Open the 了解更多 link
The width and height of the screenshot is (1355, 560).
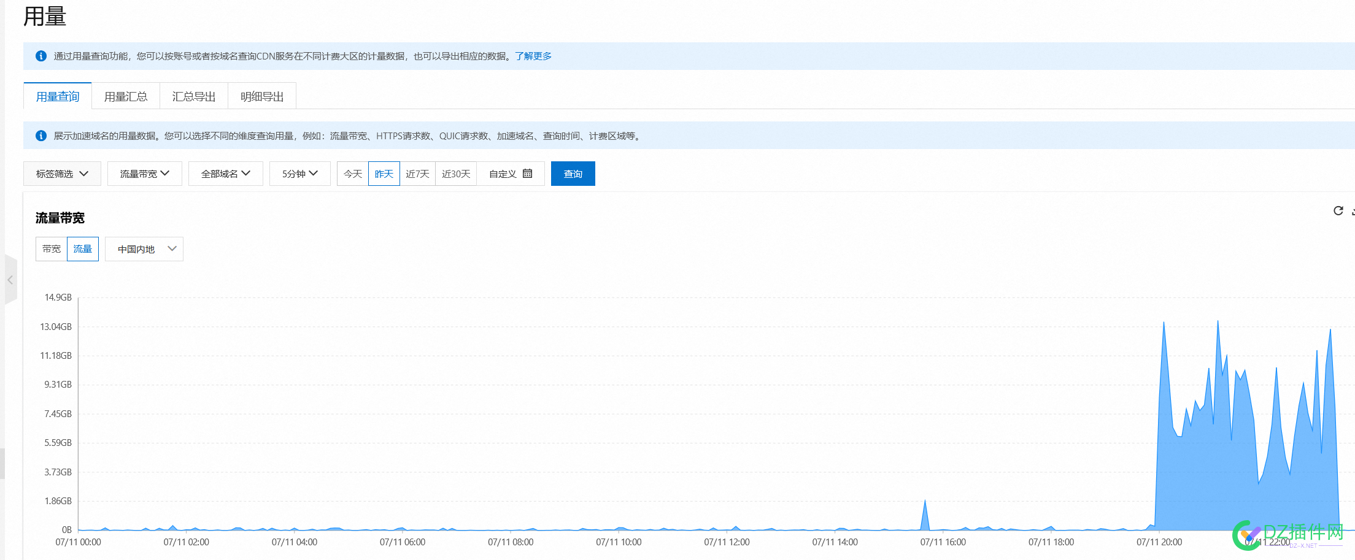(533, 56)
